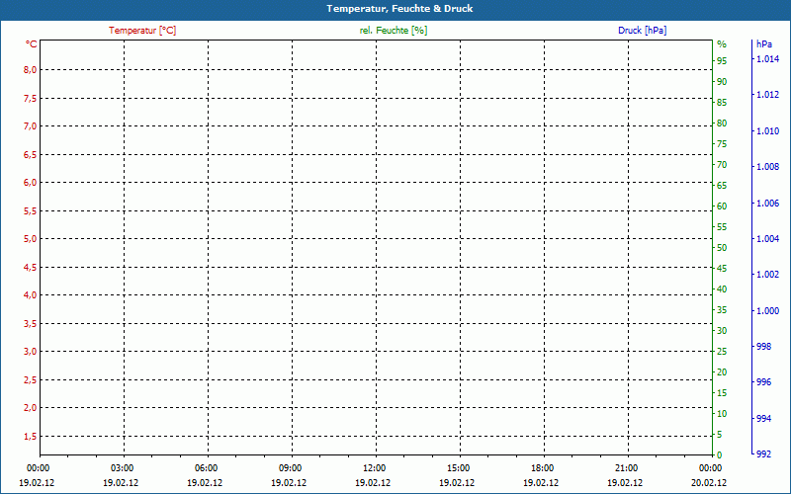Click the 4,0 temperature axis value
The image size is (791, 494).
pos(31,294)
